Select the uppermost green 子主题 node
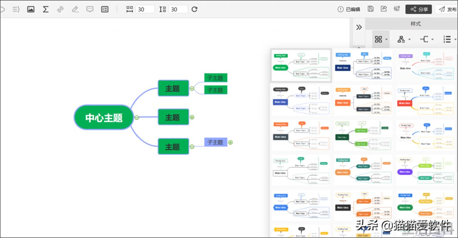The height and width of the screenshot is (238, 458). [216, 78]
